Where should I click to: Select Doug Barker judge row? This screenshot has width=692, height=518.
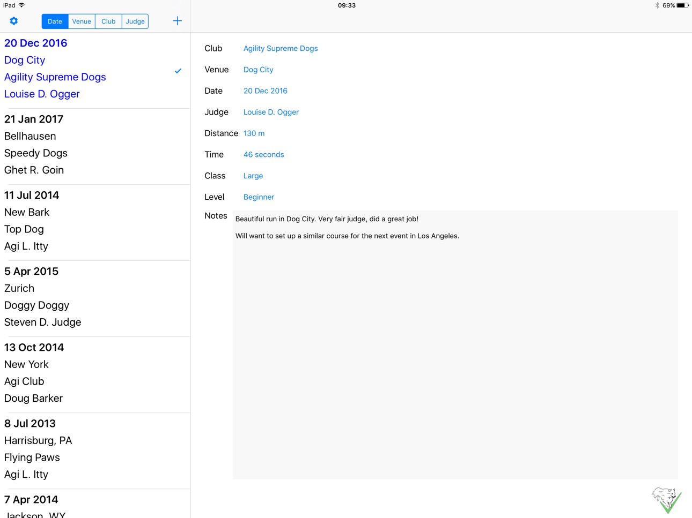point(33,399)
